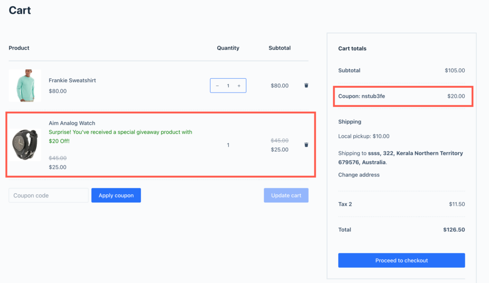Click the Cart totals heading

[x=352, y=49]
